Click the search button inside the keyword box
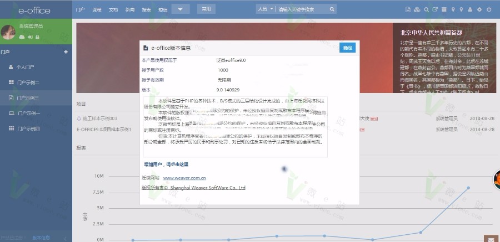500x242 pixels. [332, 9]
